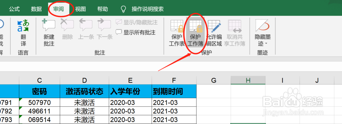The image size is (342, 124).
Task: Open the 翻译 translate tool
Action: [23, 33]
